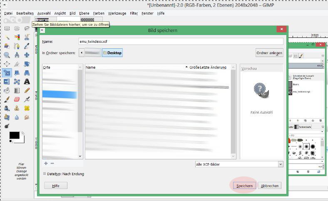Select the Select by Color tool
Viewport: 328px width, 201px height.
click(x=17, y=37)
